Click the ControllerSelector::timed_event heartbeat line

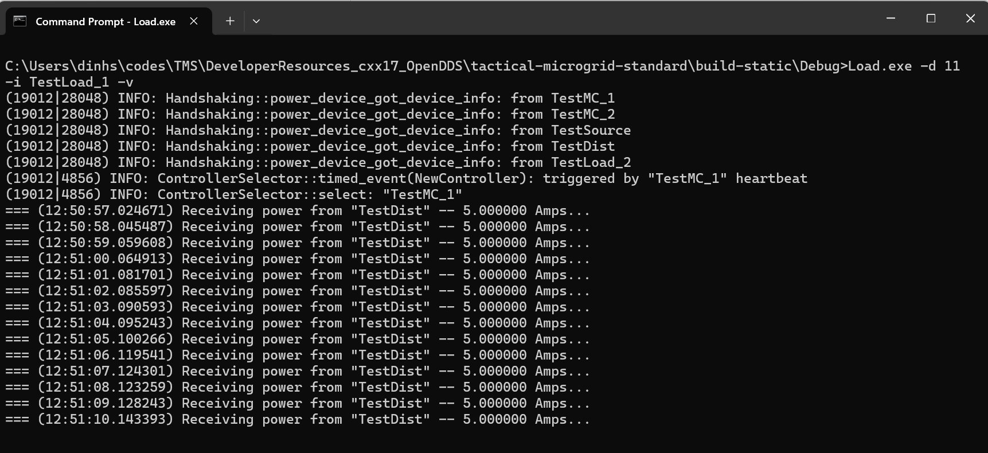(x=406, y=178)
